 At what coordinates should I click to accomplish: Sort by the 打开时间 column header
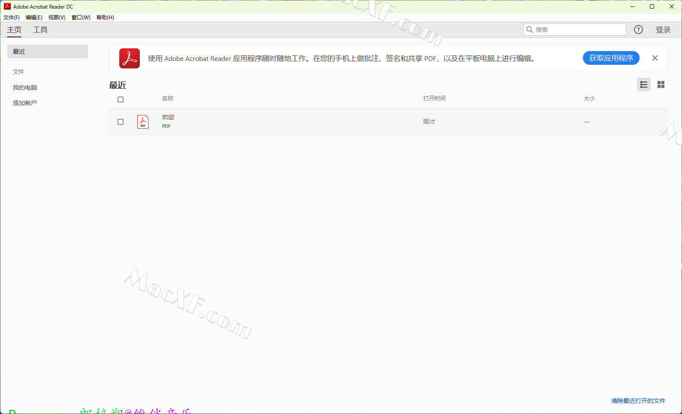coord(434,98)
